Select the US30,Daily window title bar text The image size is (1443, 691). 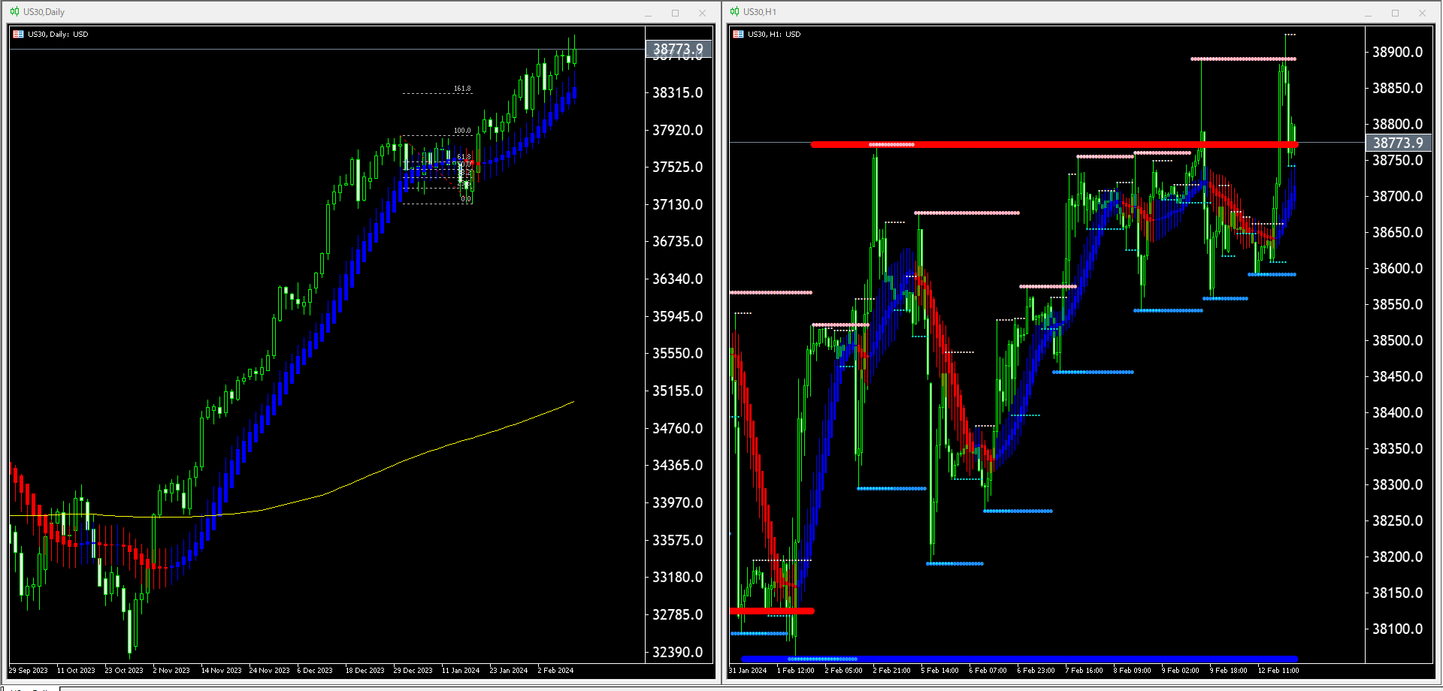tap(44, 12)
